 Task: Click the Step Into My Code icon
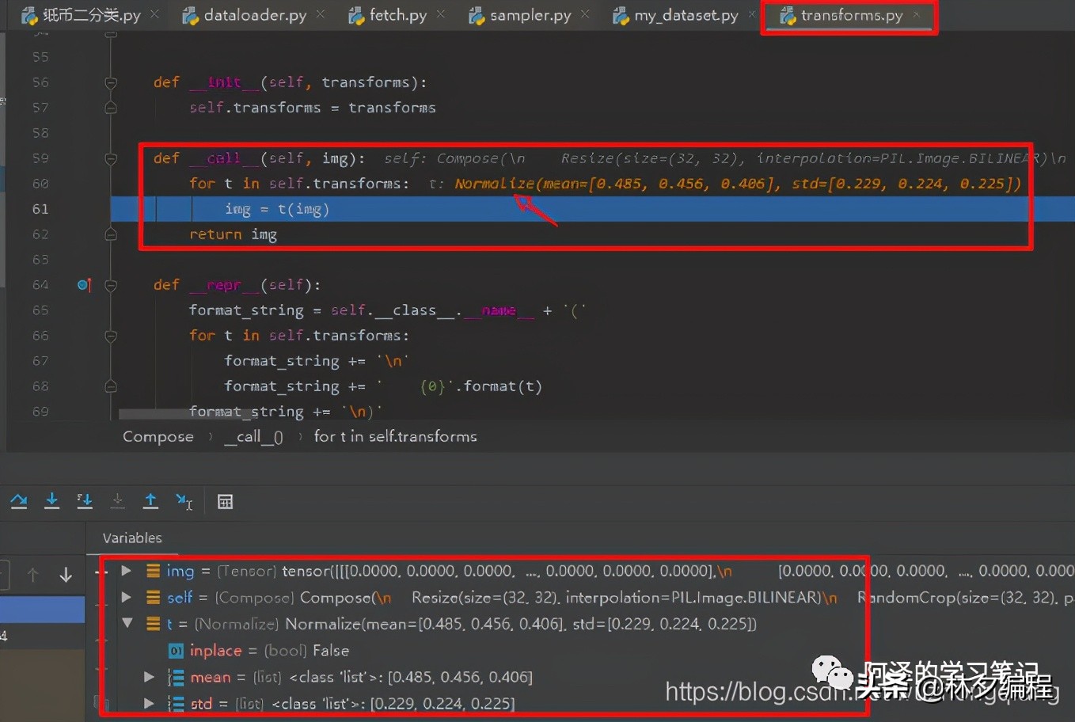tap(85, 501)
